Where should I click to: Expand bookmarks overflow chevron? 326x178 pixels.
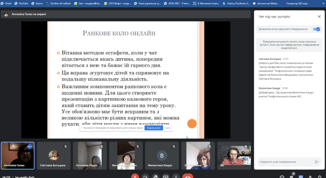(x=323, y=3)
